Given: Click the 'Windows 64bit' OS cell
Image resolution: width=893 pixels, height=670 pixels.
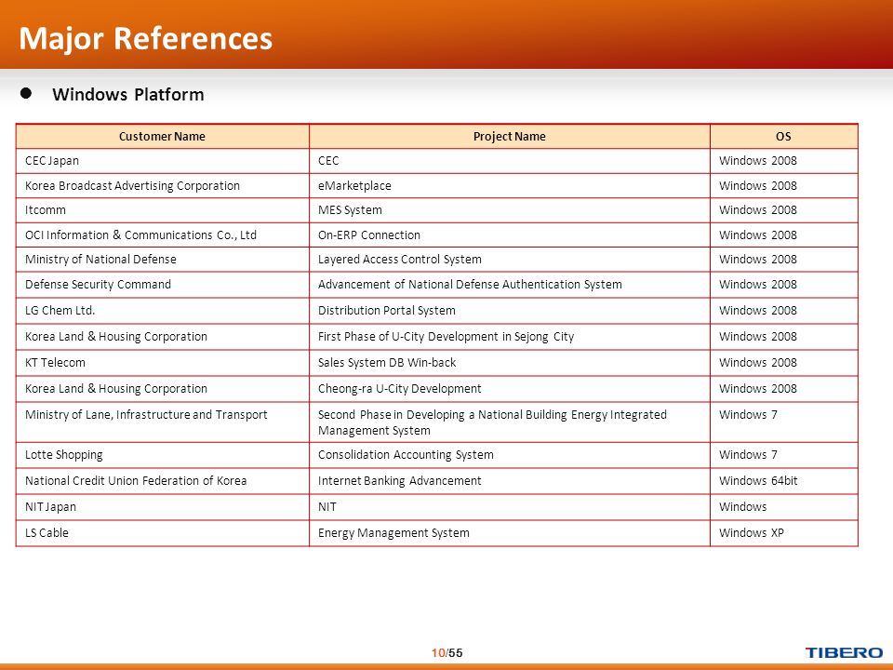Looking at the screenshot, I should point(783,481).
